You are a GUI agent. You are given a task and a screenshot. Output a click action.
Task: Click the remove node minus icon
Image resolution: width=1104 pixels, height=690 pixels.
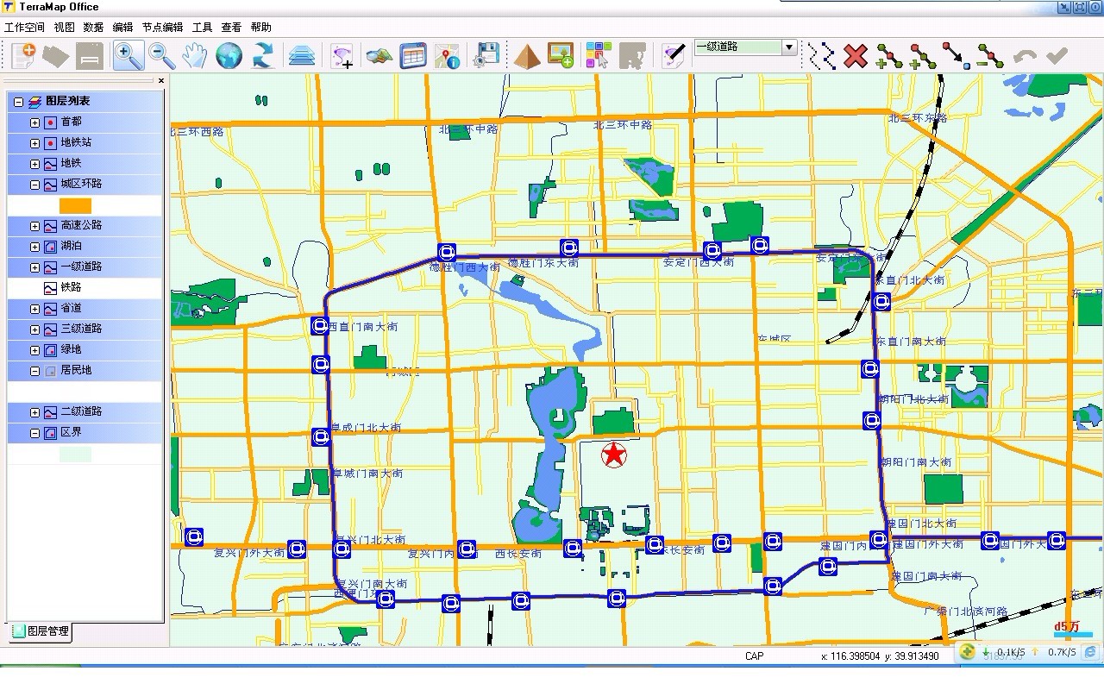tap(990, 56)
